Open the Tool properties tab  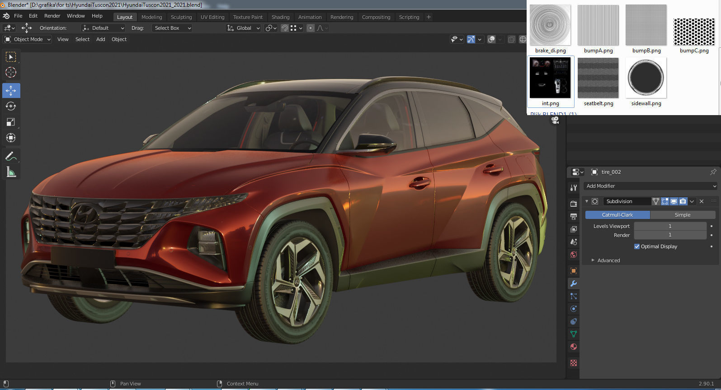[x=574, y=187]
